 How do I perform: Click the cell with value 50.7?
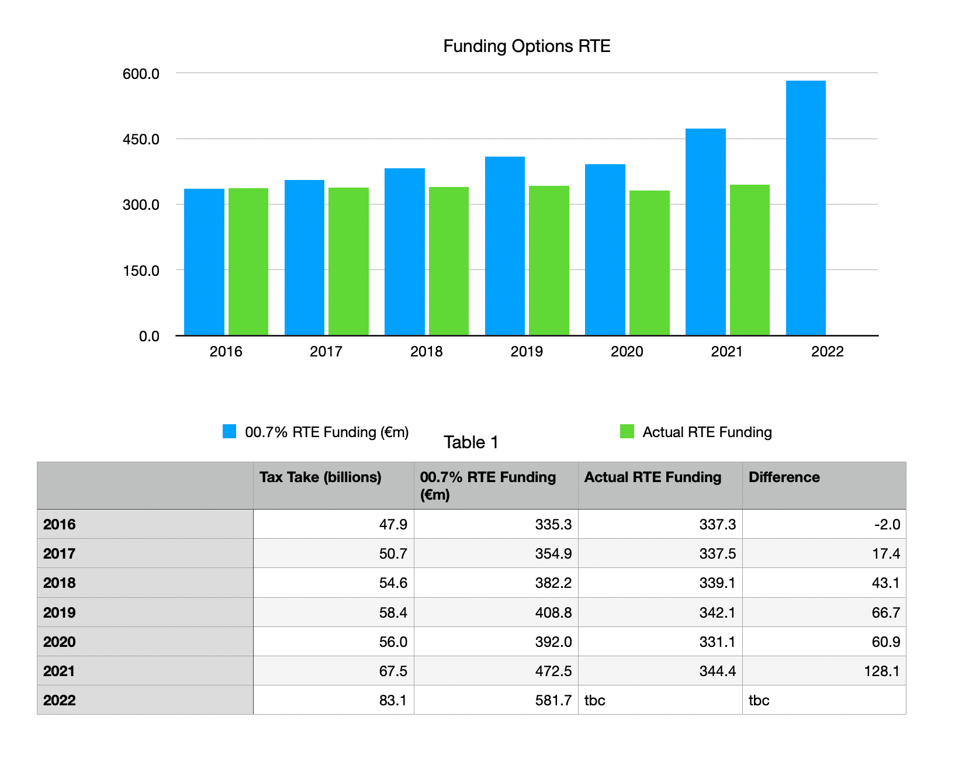(x=333, y=553)
